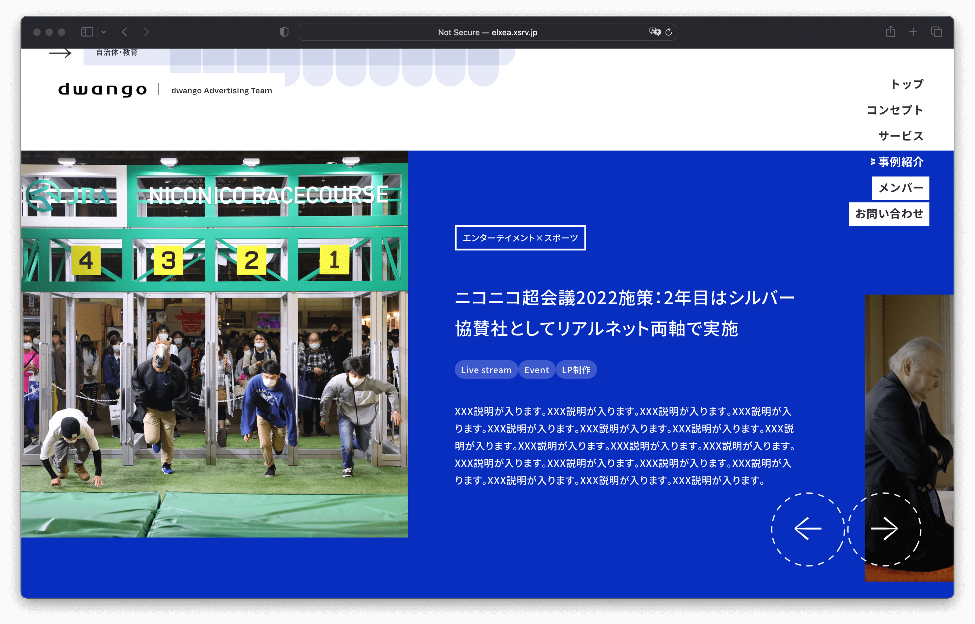The height and width of the screenshot is (624, 975).
Task: Select the 自治体・教育 category label
Action: (x=117, y=52)
